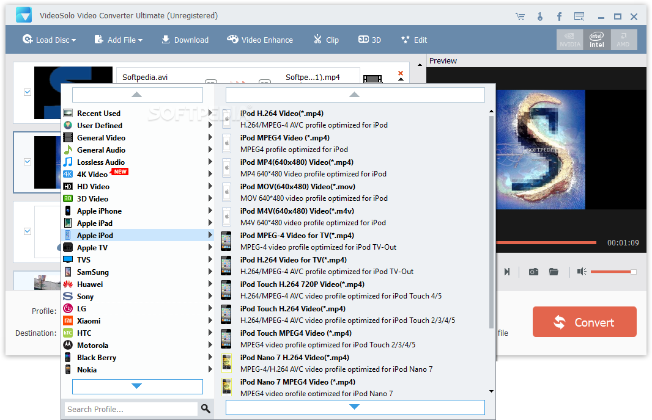Expand General Video submenu arrow
652x420 pixels.
coord(210,137)
